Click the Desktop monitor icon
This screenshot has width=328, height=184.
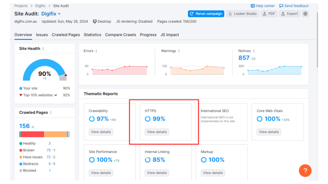[95, 21]
